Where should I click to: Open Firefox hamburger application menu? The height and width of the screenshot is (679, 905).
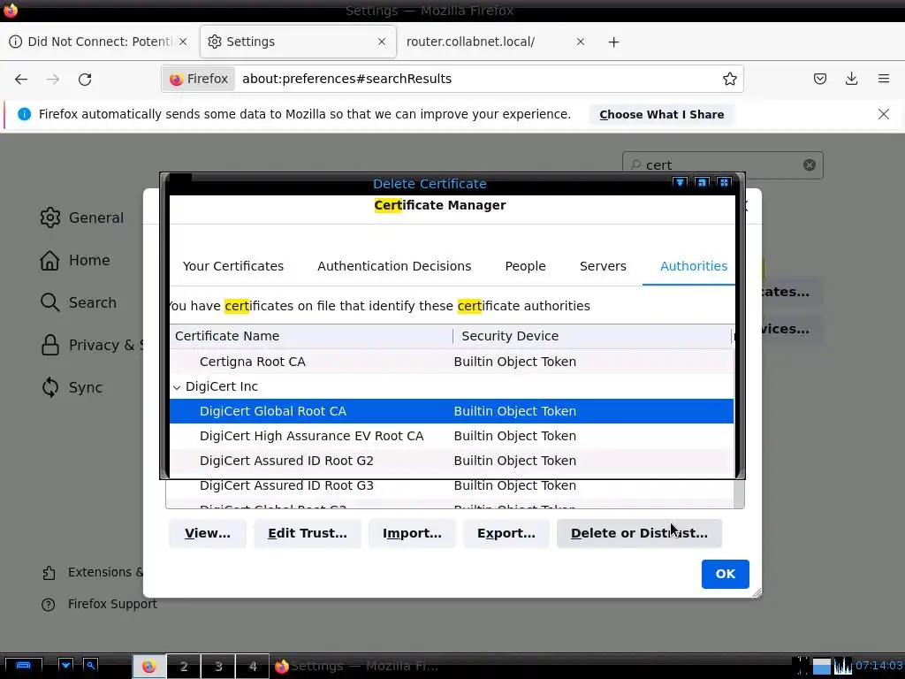click(884, 79)
